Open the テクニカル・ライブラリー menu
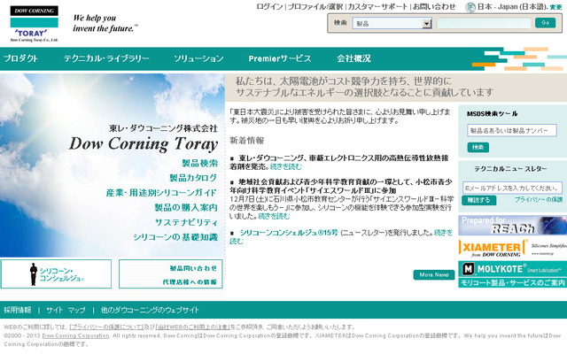Screen dimensions: 567x354 tap(106, 58)
